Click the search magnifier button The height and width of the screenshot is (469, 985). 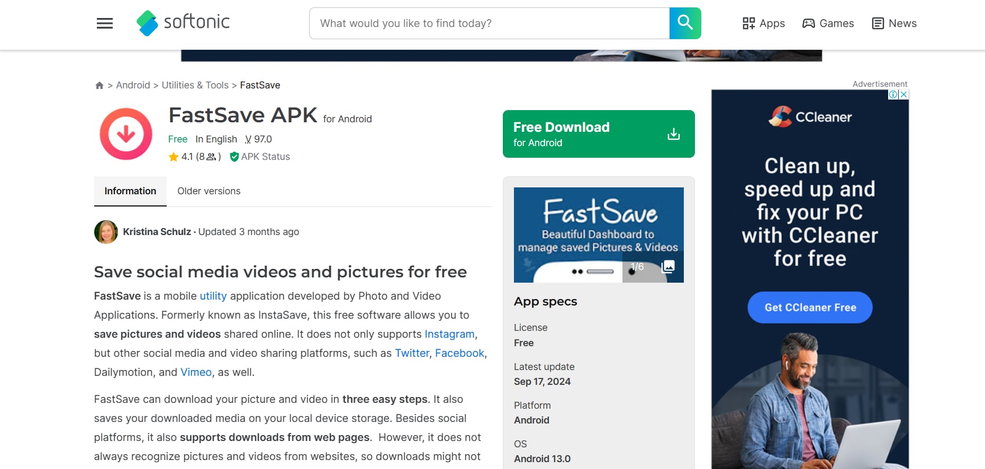tap(685, 23)
